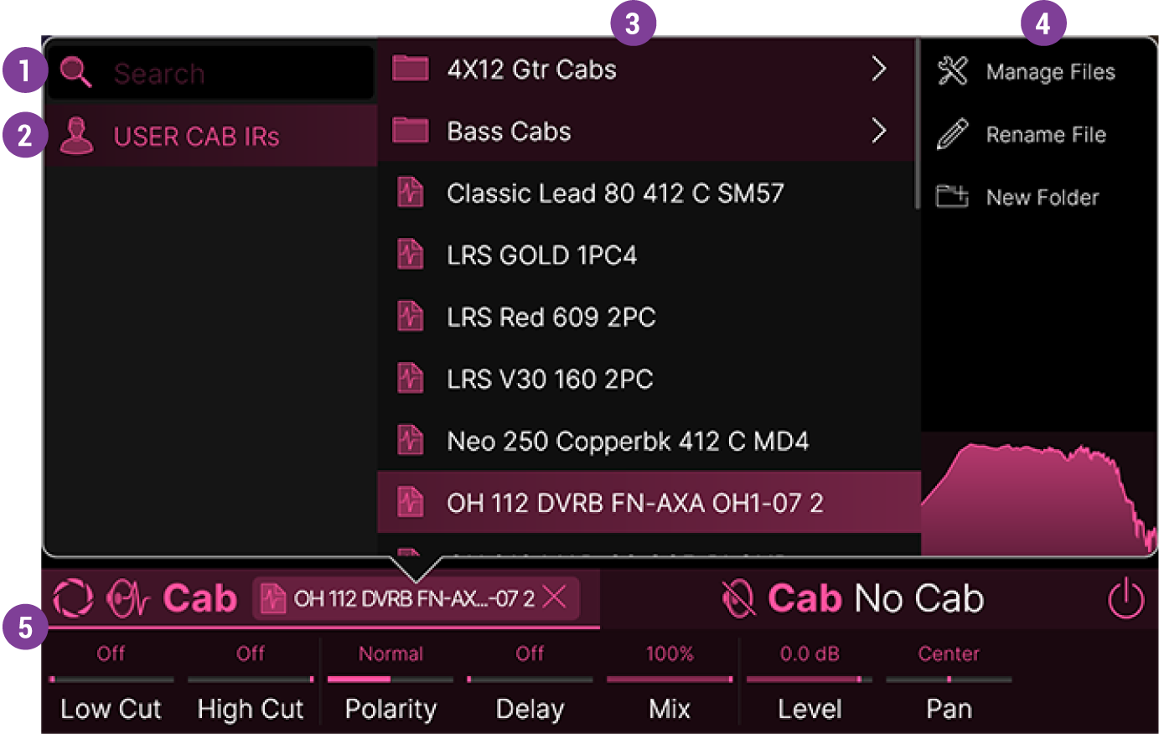This screenshot has width=1159, height=734.
Task: Click the pencil icon for Rename File
Action: [950, 133]
